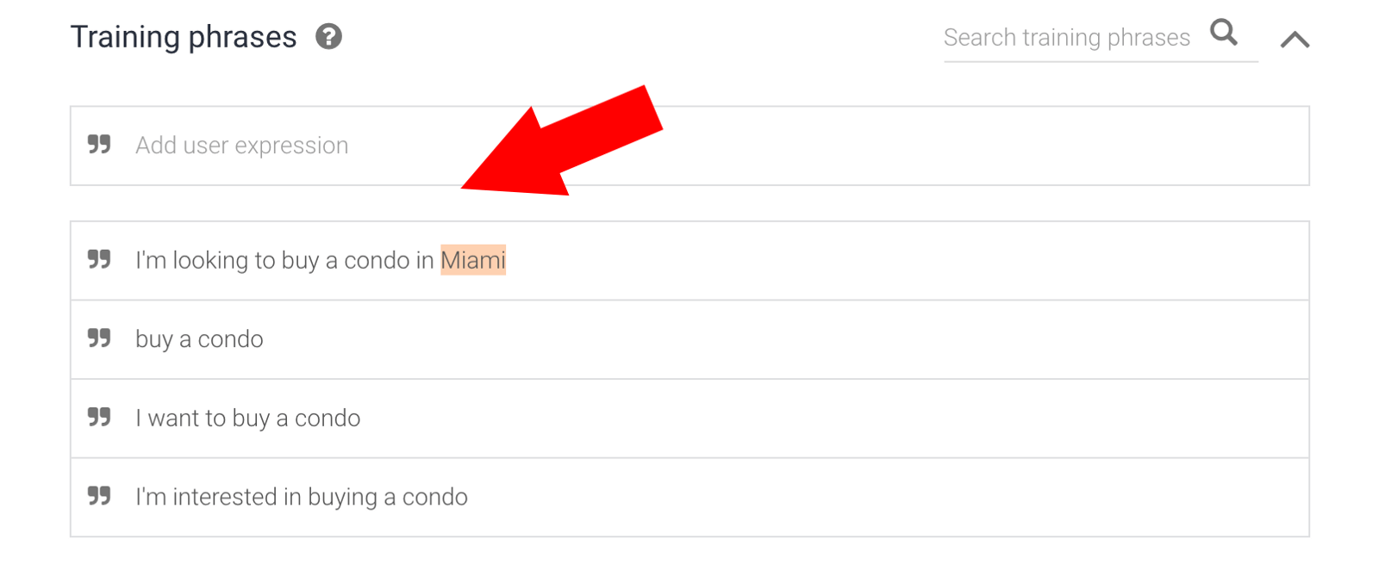Click quote icon next to 'buy a condo'
This screenshot has height=571, width=1379.
[x=99, y=338]
